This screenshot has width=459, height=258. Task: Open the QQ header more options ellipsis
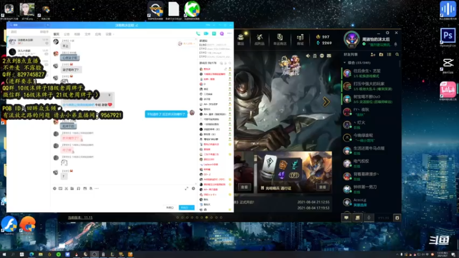[229, 34]
